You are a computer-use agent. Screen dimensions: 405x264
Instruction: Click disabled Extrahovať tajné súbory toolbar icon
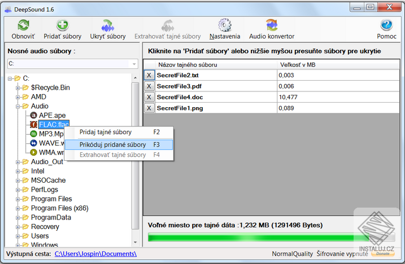pyautogui.click(x=168, y=25)
